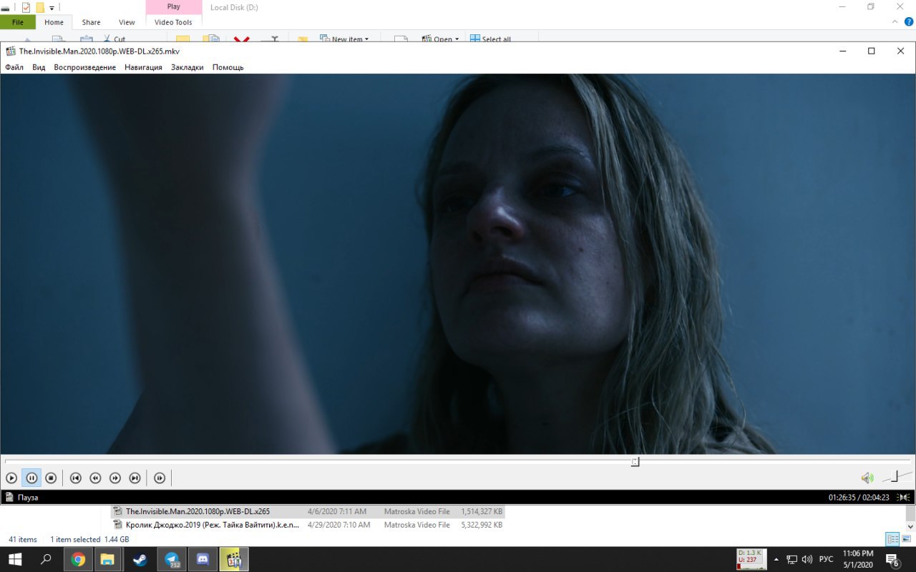Open the Action Center notifications icon
Image resolution: width=916 pixels, height=572 pixels.
pyautogui.click(x=892, y=559)
